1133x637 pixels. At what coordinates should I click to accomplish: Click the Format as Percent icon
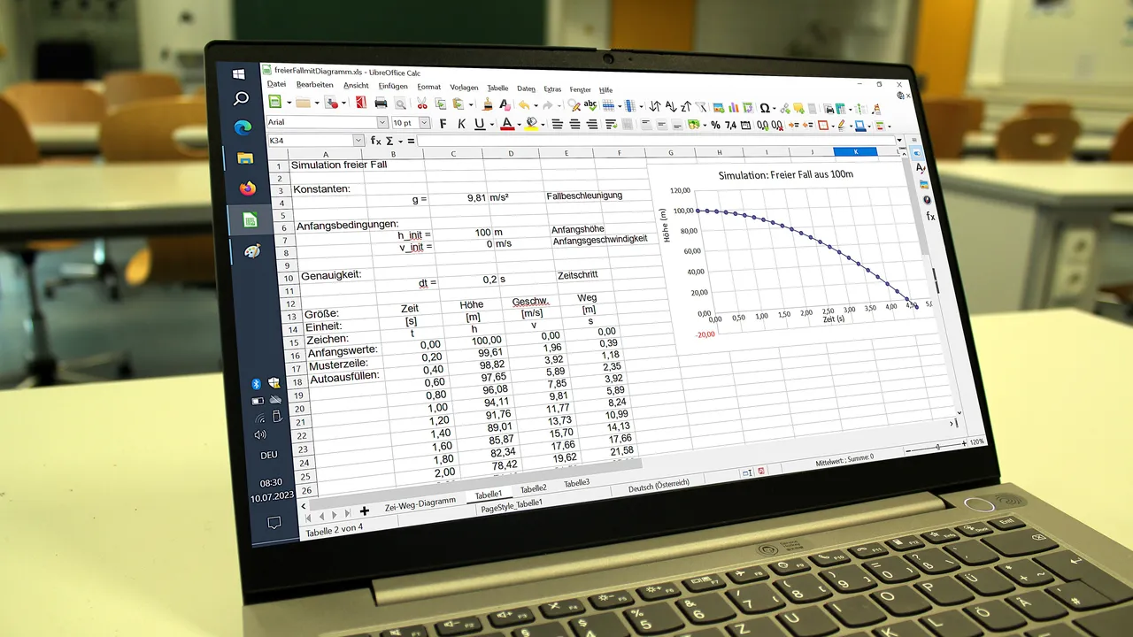tap(715, 125)
